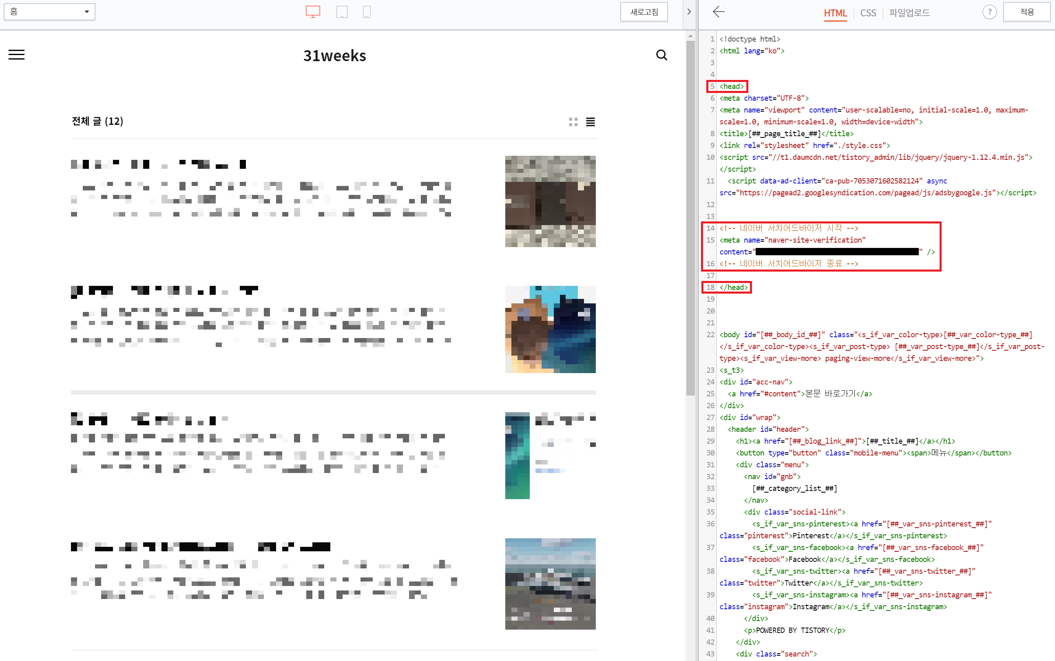Open the 파일업로드 tab
This screenshot has width=1055, height=661.
[909, 13]
